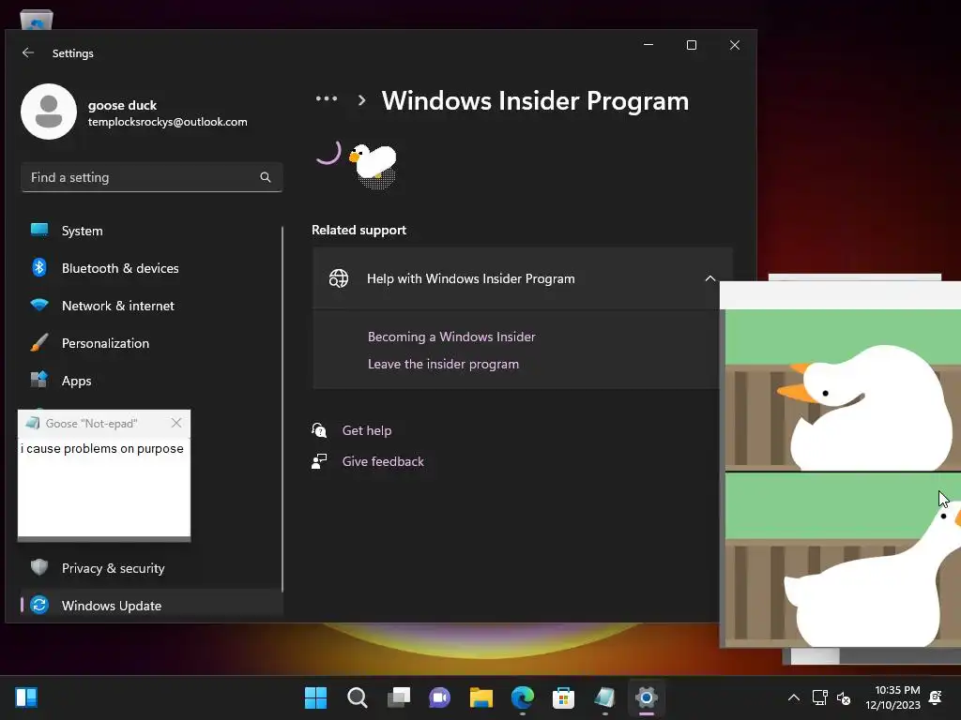
Task: Click inside the Not-epad text area
Action: pos(103,487)
